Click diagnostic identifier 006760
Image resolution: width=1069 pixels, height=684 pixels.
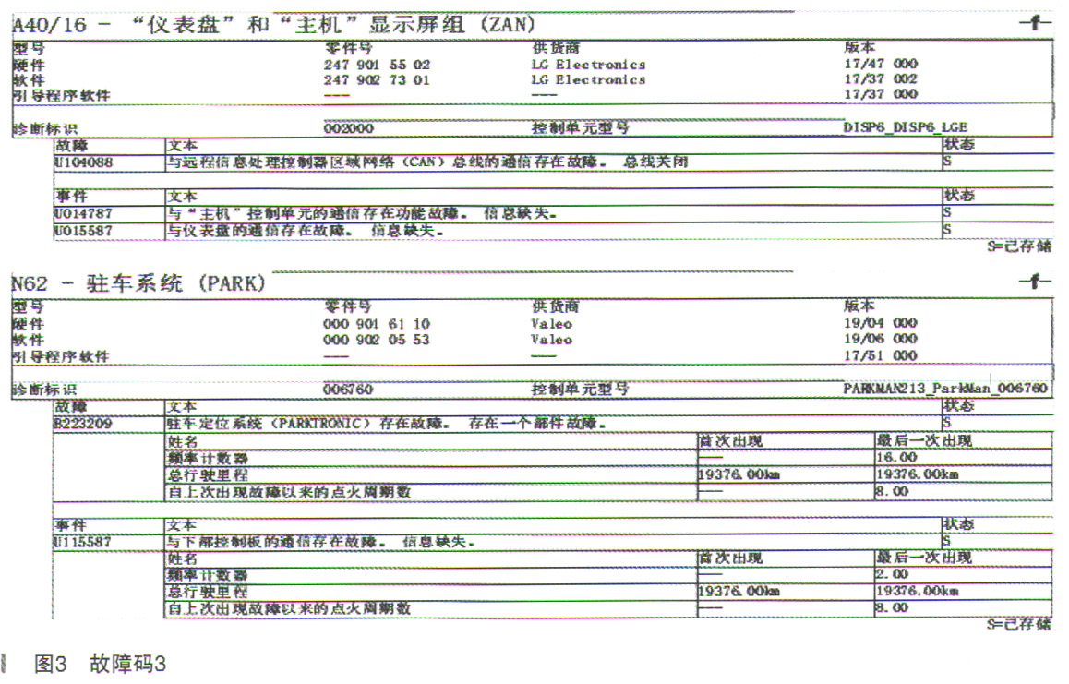pyautogui.click(x=348, y=390)
